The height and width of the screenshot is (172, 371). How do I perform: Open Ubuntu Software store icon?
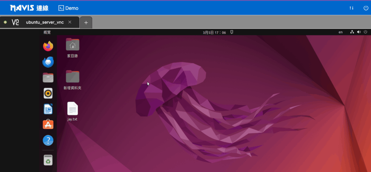point(48,125)
